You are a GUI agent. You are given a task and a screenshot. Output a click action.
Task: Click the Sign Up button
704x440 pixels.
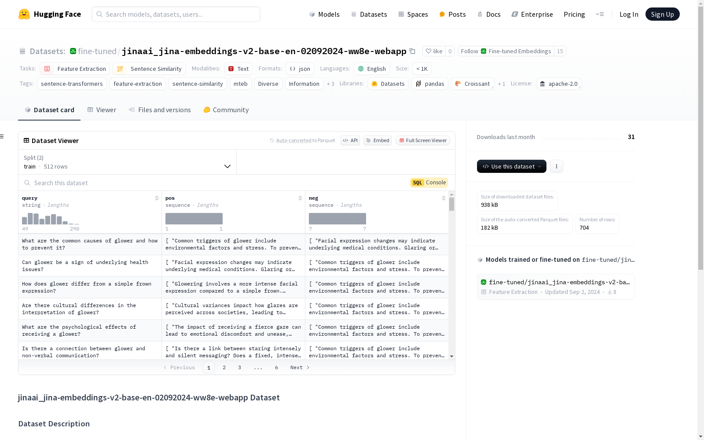click(x=662, y=14)
